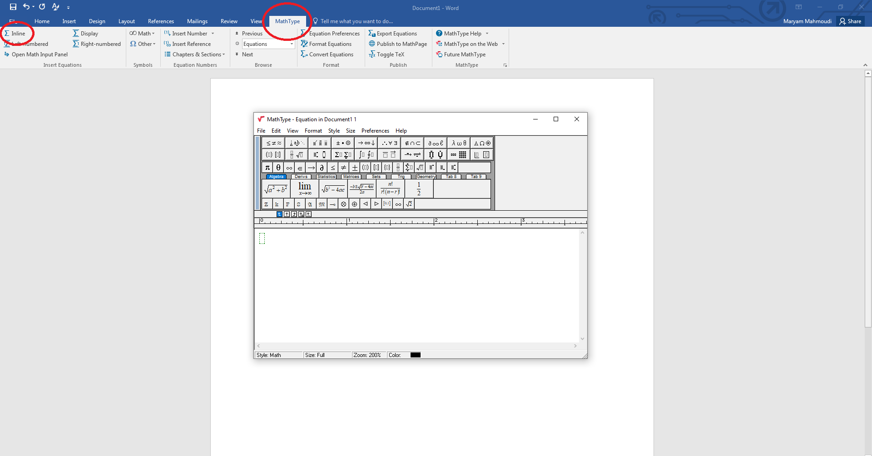
Task: Open uppercase Greek palette (ΛΩΘ)
Action: pyautogui.click(x=482, y=143)
